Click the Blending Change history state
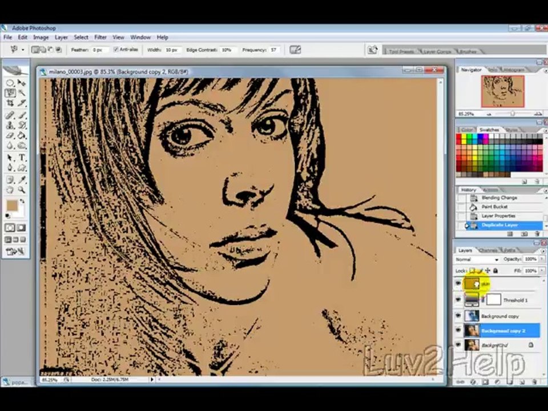The width and height of the screenshot is (548, 411). (500, 198)
